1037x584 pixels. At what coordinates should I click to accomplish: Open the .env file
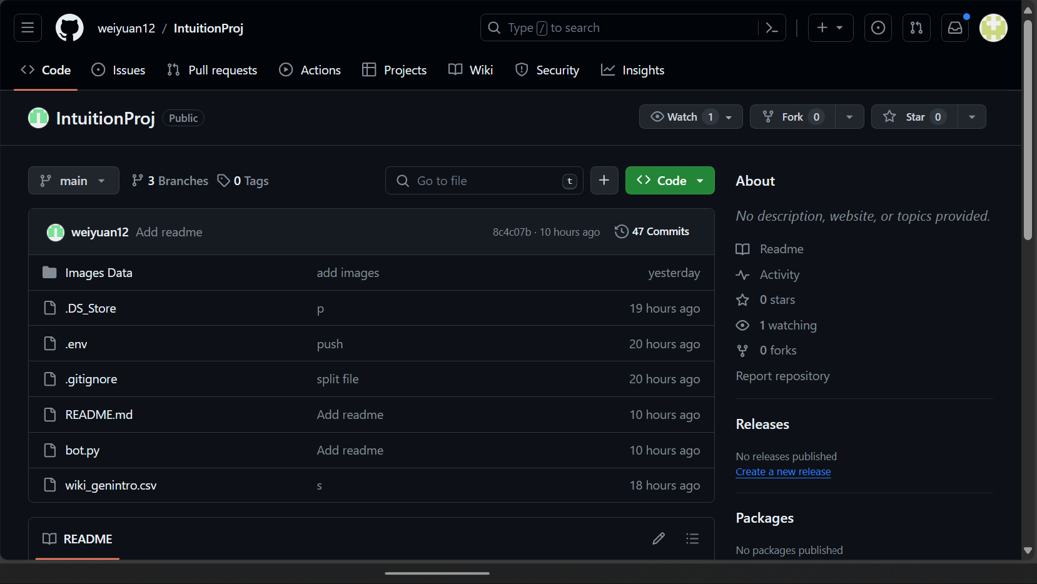tap(76, 344)
